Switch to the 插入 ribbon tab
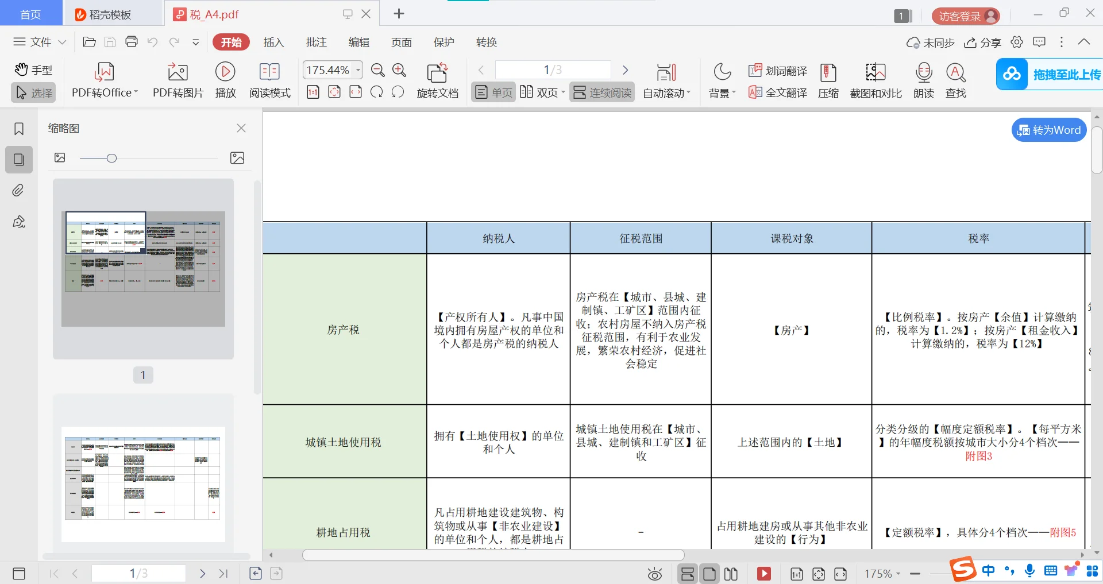 (x=273, y=41)
